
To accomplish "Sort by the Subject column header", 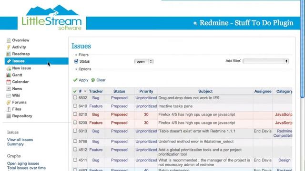I will 205,91.
